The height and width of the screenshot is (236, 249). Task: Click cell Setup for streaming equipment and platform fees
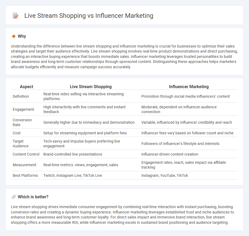pyautogui.click(x=91, y=133)
